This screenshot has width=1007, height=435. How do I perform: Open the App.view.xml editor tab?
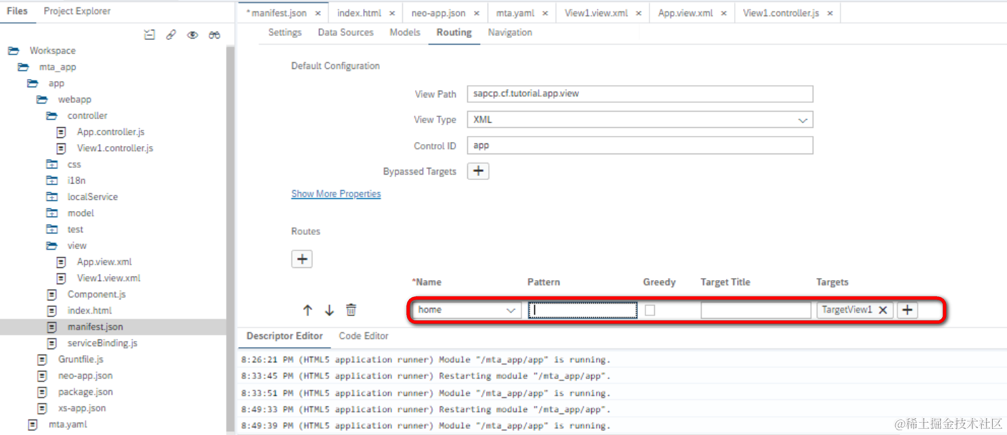(x=685, y=13)
